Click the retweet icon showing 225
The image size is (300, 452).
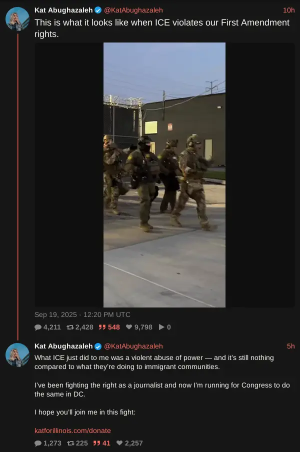click(70, 443)
